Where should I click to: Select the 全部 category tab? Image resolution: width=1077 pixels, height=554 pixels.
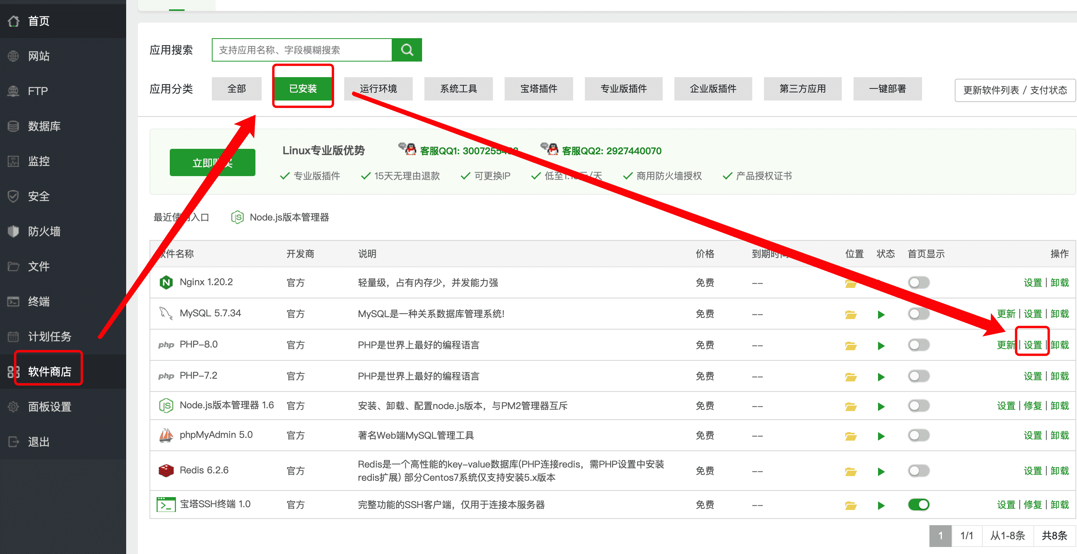237,89
